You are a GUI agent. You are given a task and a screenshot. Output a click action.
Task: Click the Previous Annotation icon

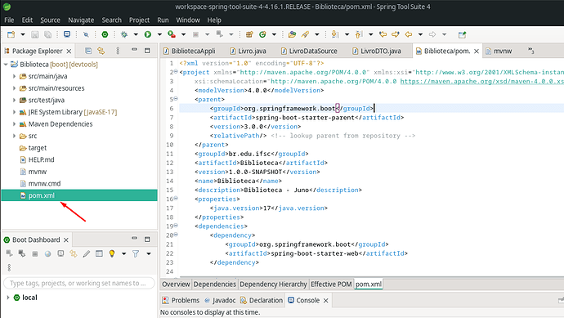[359, 34]
